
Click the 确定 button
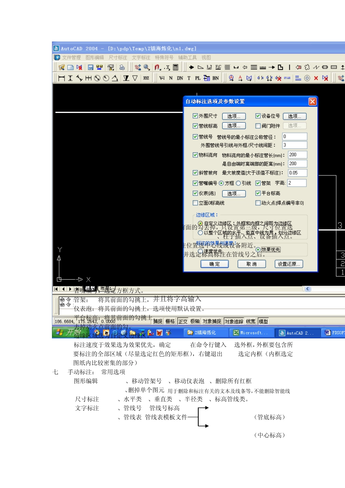[215, 264]
